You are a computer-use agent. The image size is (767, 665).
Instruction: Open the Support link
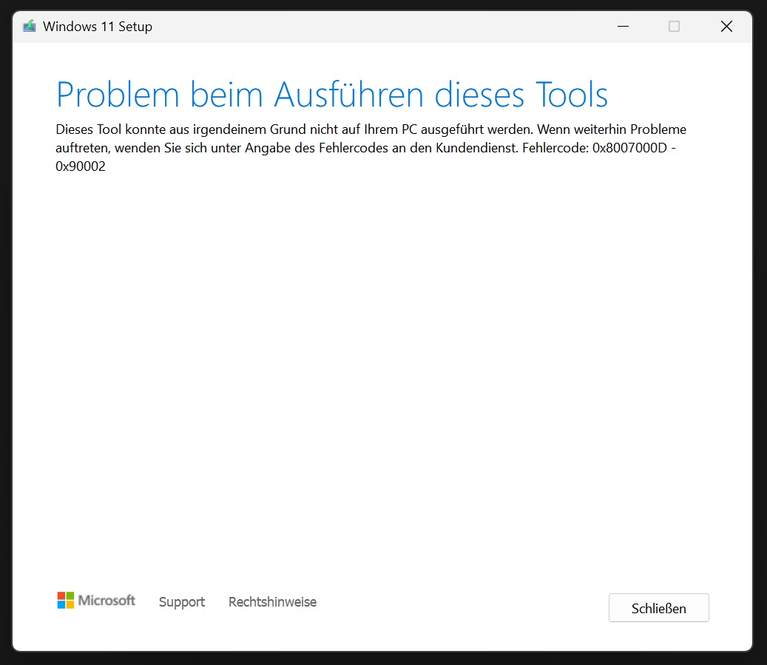[x=181, y=602]
